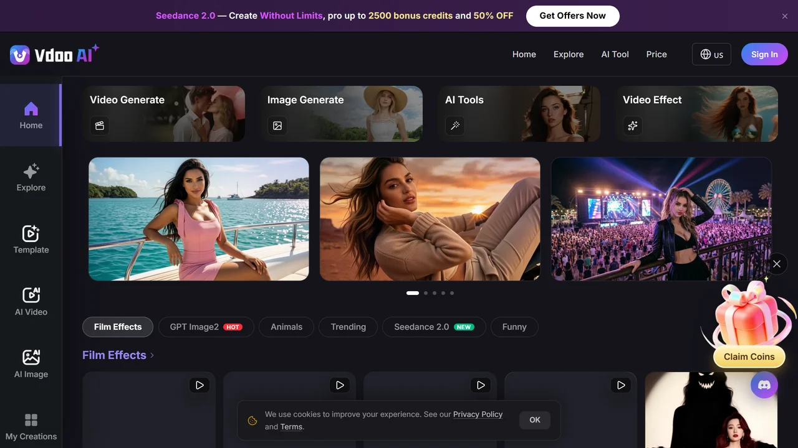Dismiss the Claim Coins gift popup
The image size is (798, 448).
click(x=777, y=264)
